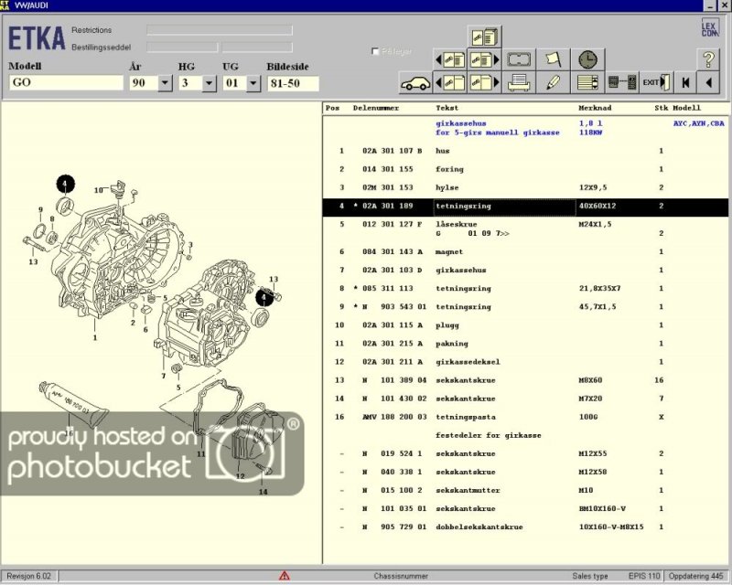The width and height of the screenshot is (732, 585).
Task: Click the Restrictions text field
Action: click(x=219, y=30)
